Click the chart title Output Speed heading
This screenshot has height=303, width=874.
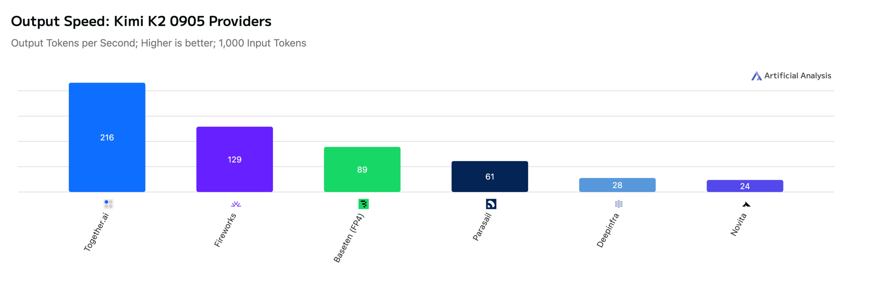pyautogui.click(x=141, y=21)
